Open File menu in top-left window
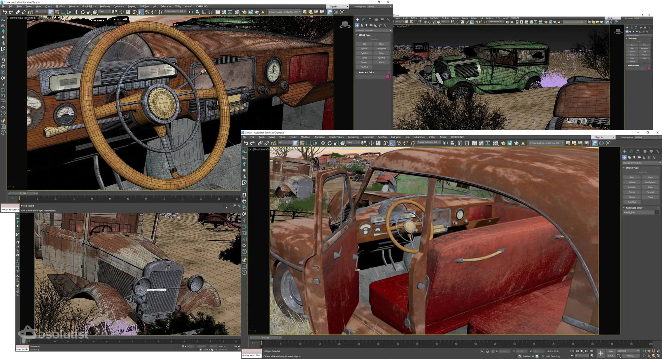This screenshot has width=662, height=359. (x=4, y=6)
